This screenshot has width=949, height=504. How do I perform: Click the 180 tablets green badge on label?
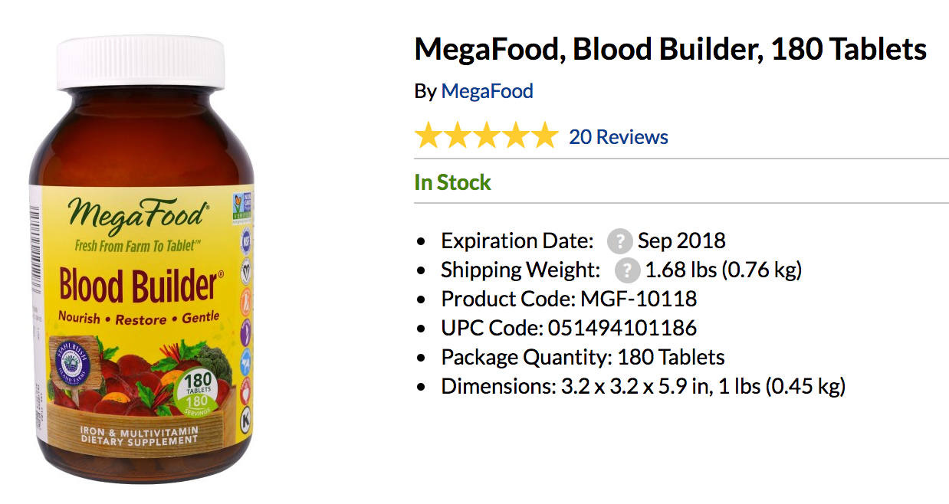pos(199,391)
